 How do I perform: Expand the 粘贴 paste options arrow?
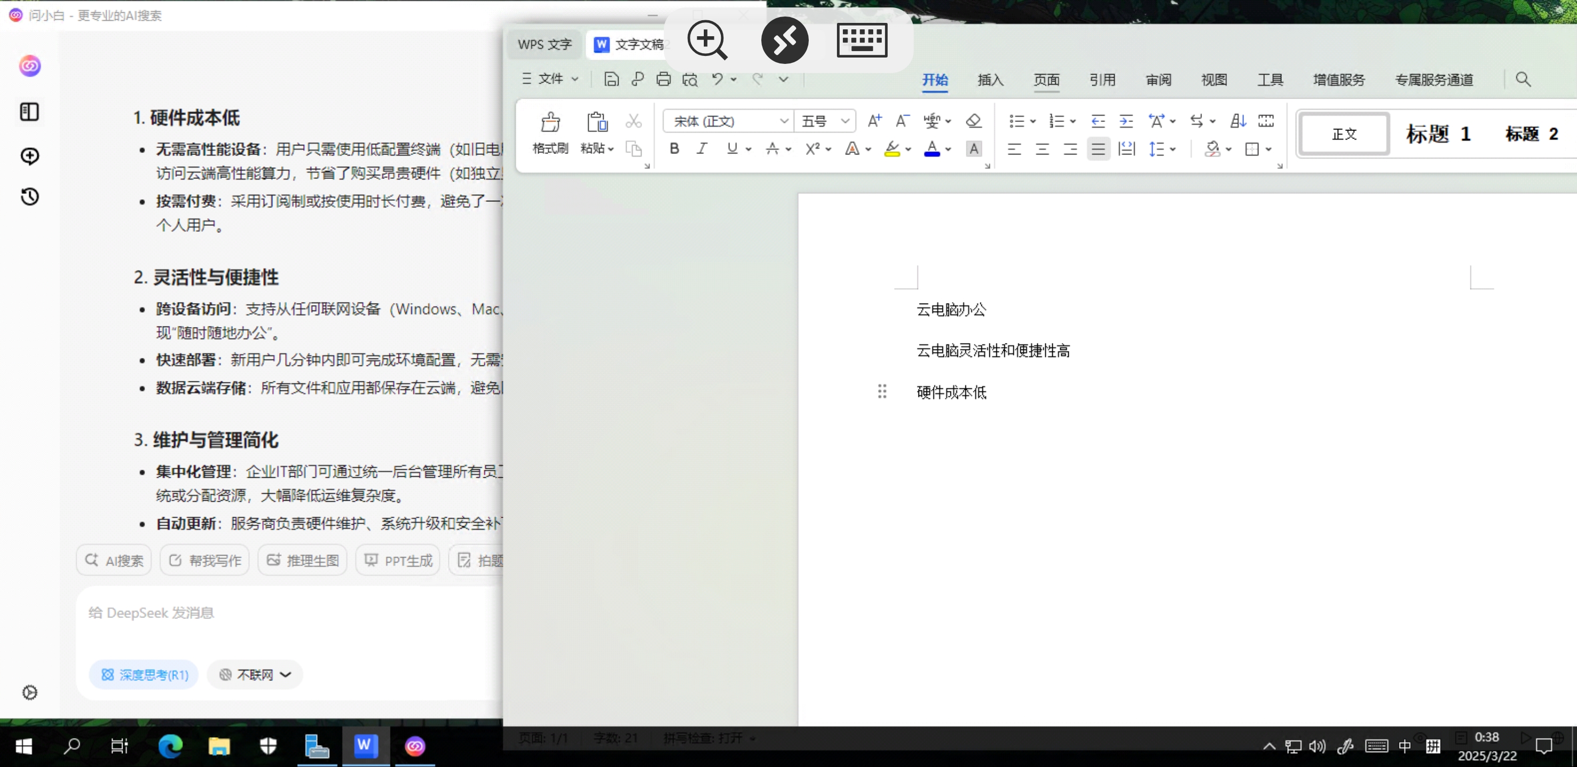click(x=611, y=149)
